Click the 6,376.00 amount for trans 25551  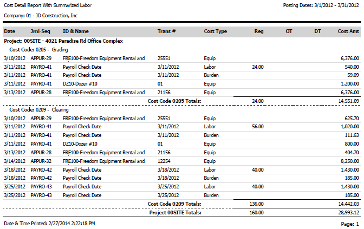[350, 58]
